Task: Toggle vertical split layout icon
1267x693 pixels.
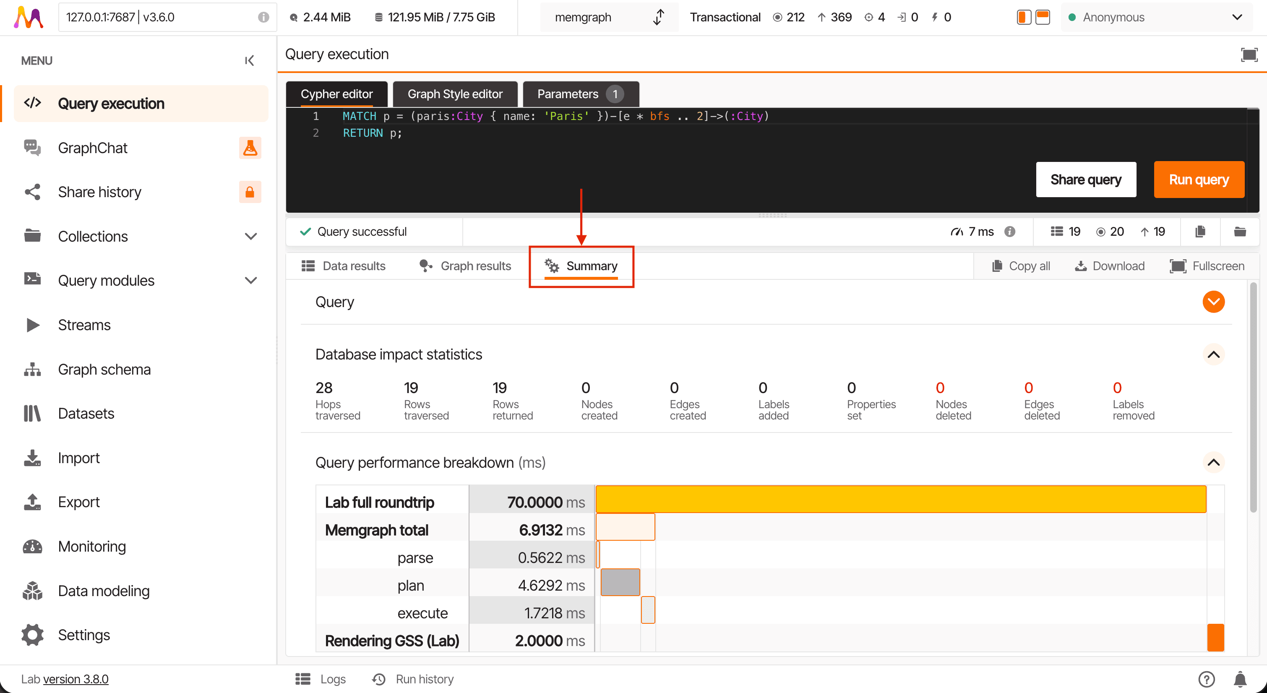Action: point(1024,17)
